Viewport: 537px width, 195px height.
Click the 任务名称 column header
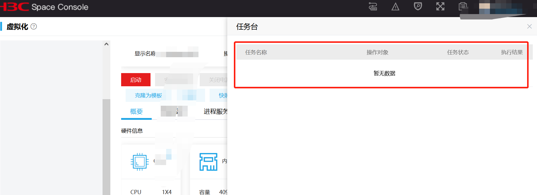(x=256, y=52)
